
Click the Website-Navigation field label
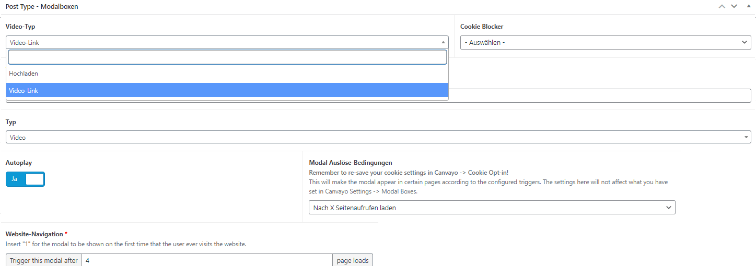coord(34,234)
